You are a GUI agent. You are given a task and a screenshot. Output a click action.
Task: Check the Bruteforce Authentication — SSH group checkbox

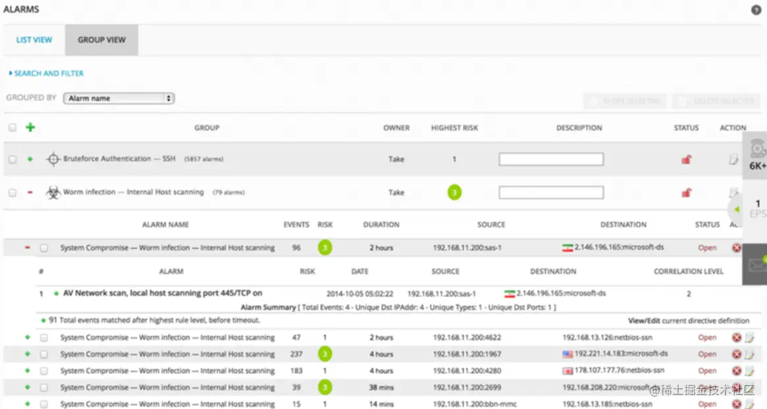pyautogui.click(x=13, y=159)
